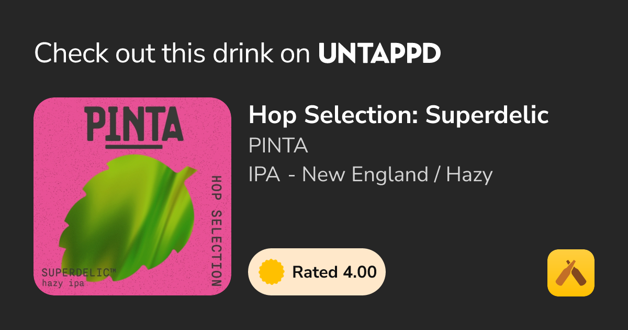Open the 'Hop Selection: Superdelic' drink title

click(x=398, y=115)
